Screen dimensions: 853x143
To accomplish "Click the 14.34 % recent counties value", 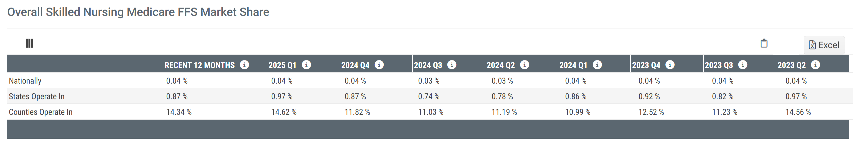I will [x=179, y=112].
